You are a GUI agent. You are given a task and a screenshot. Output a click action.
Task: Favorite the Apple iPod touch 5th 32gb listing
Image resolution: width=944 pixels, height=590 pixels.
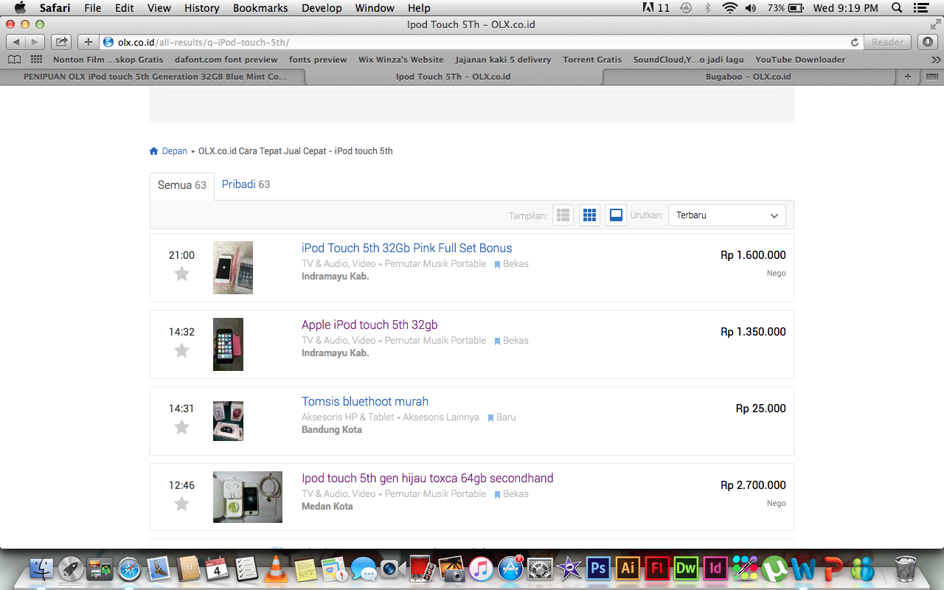coord(181,351)
